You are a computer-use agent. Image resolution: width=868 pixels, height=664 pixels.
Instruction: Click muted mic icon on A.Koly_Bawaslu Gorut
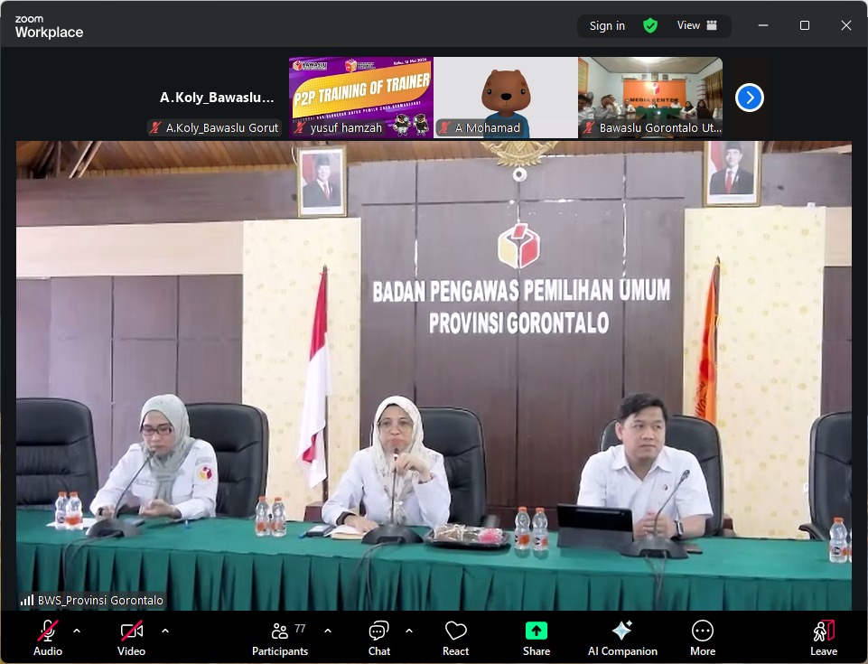click(x=155, y=128)
